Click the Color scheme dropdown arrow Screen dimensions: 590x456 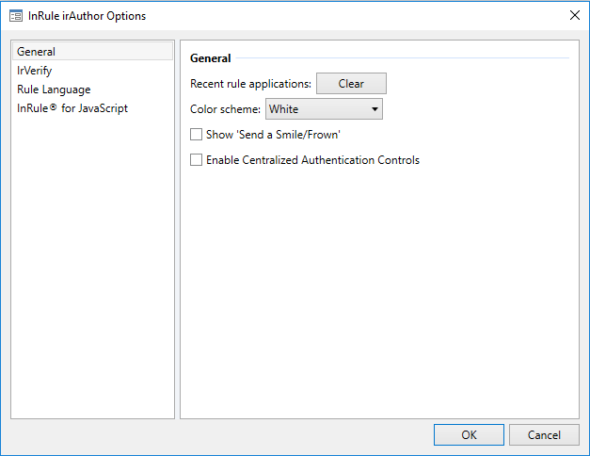[375, 109]
